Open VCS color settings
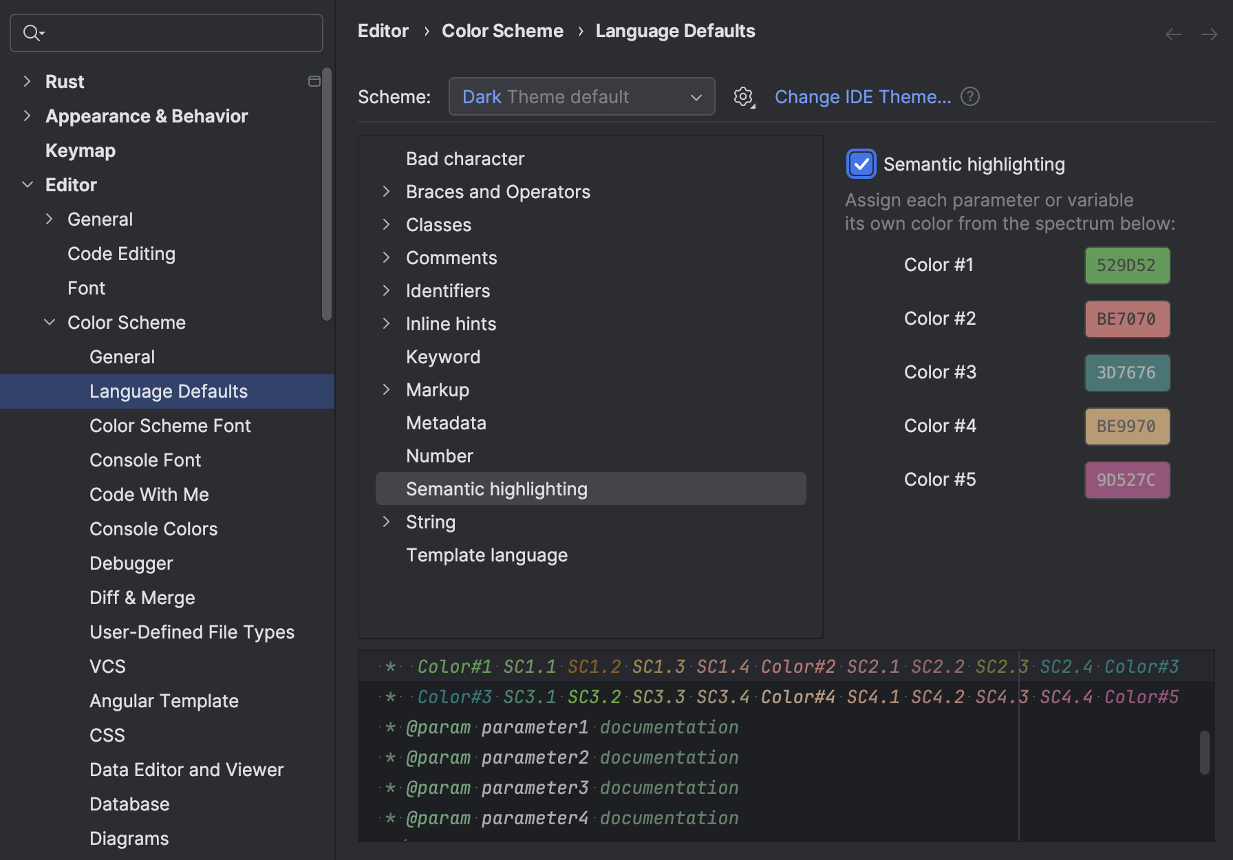The height and width of the screenshot is (860, 1233). 107,667
